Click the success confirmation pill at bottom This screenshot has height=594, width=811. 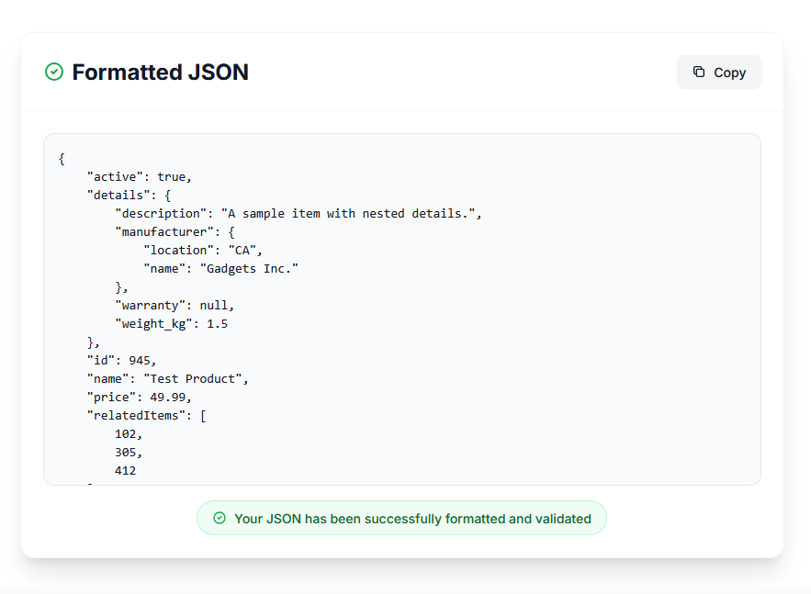[x=401, y=518]
